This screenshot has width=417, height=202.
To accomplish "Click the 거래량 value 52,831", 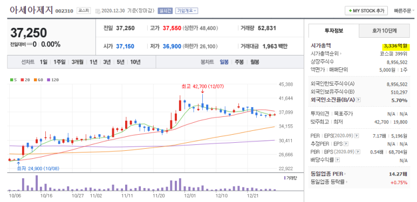I will tap(267, 28).
